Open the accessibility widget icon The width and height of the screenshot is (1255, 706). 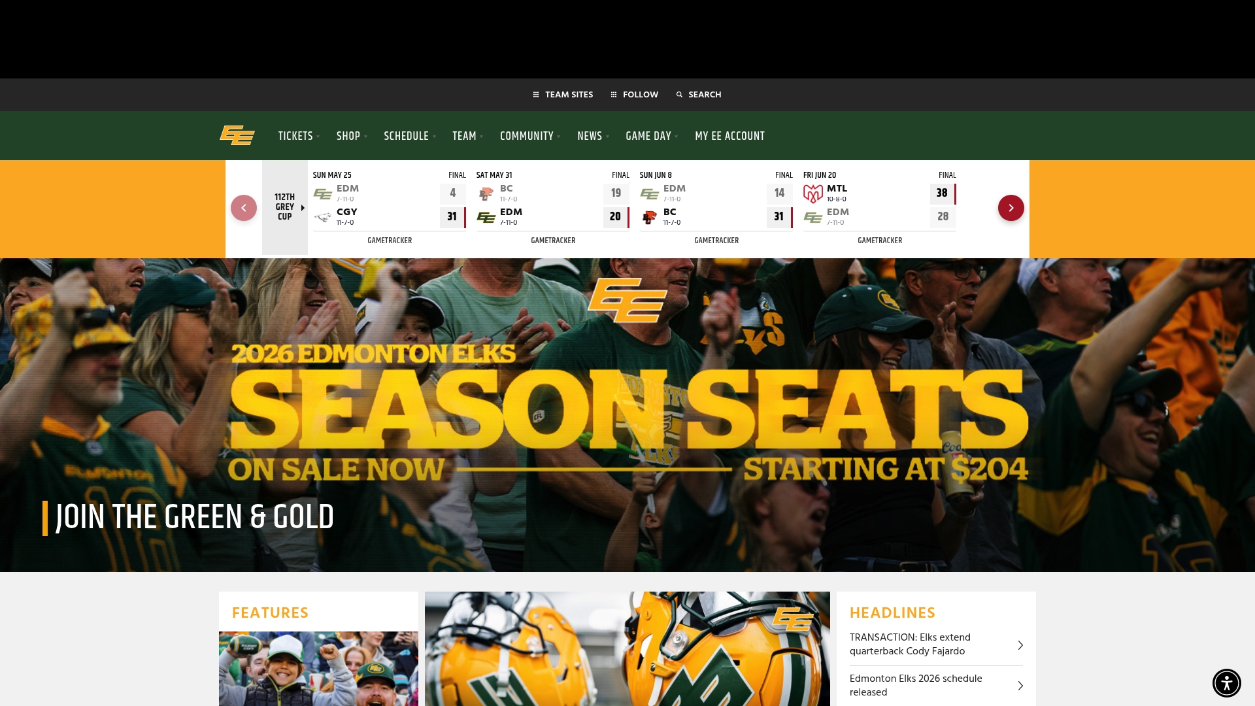click(1226, 683)
